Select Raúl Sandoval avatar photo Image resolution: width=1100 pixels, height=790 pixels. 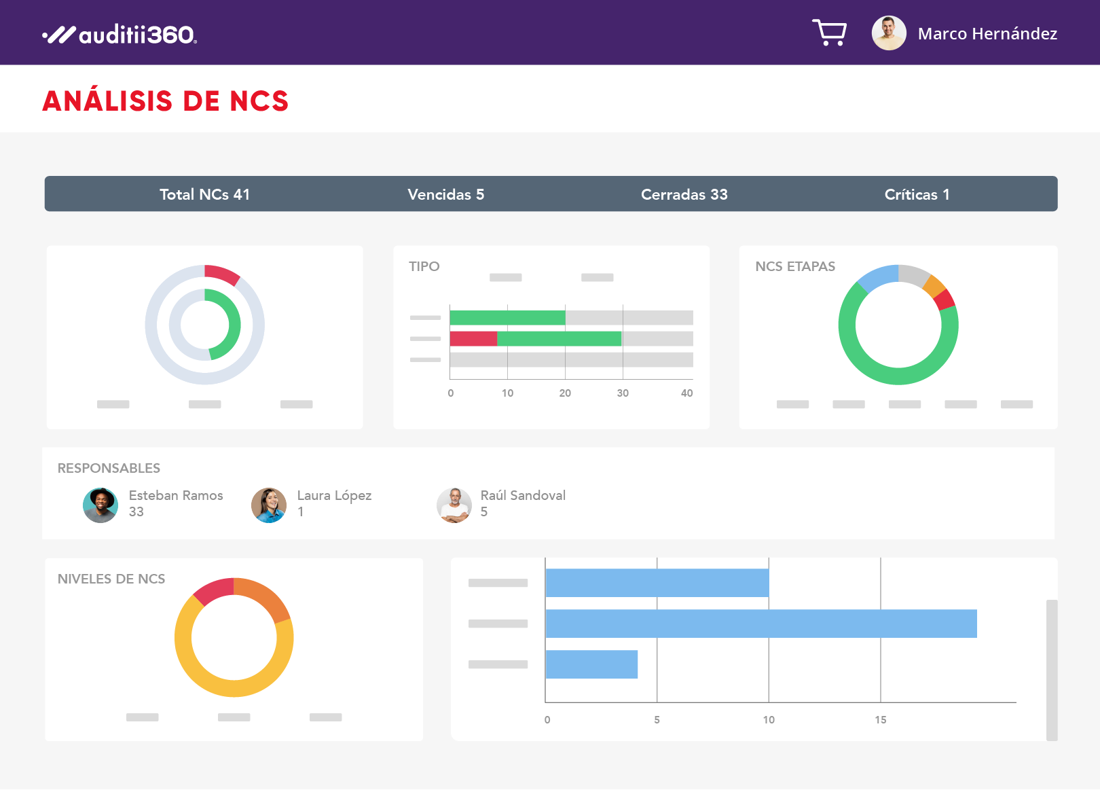454,505
